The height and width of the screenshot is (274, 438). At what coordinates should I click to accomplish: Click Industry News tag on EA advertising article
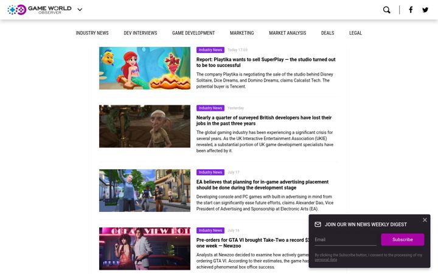coord(210,172)
